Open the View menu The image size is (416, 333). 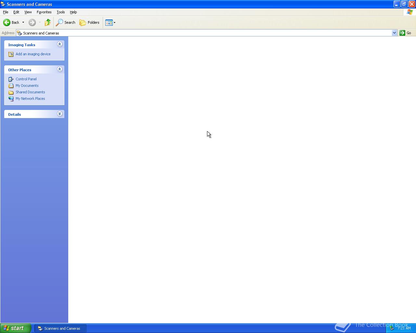(28, 12)
